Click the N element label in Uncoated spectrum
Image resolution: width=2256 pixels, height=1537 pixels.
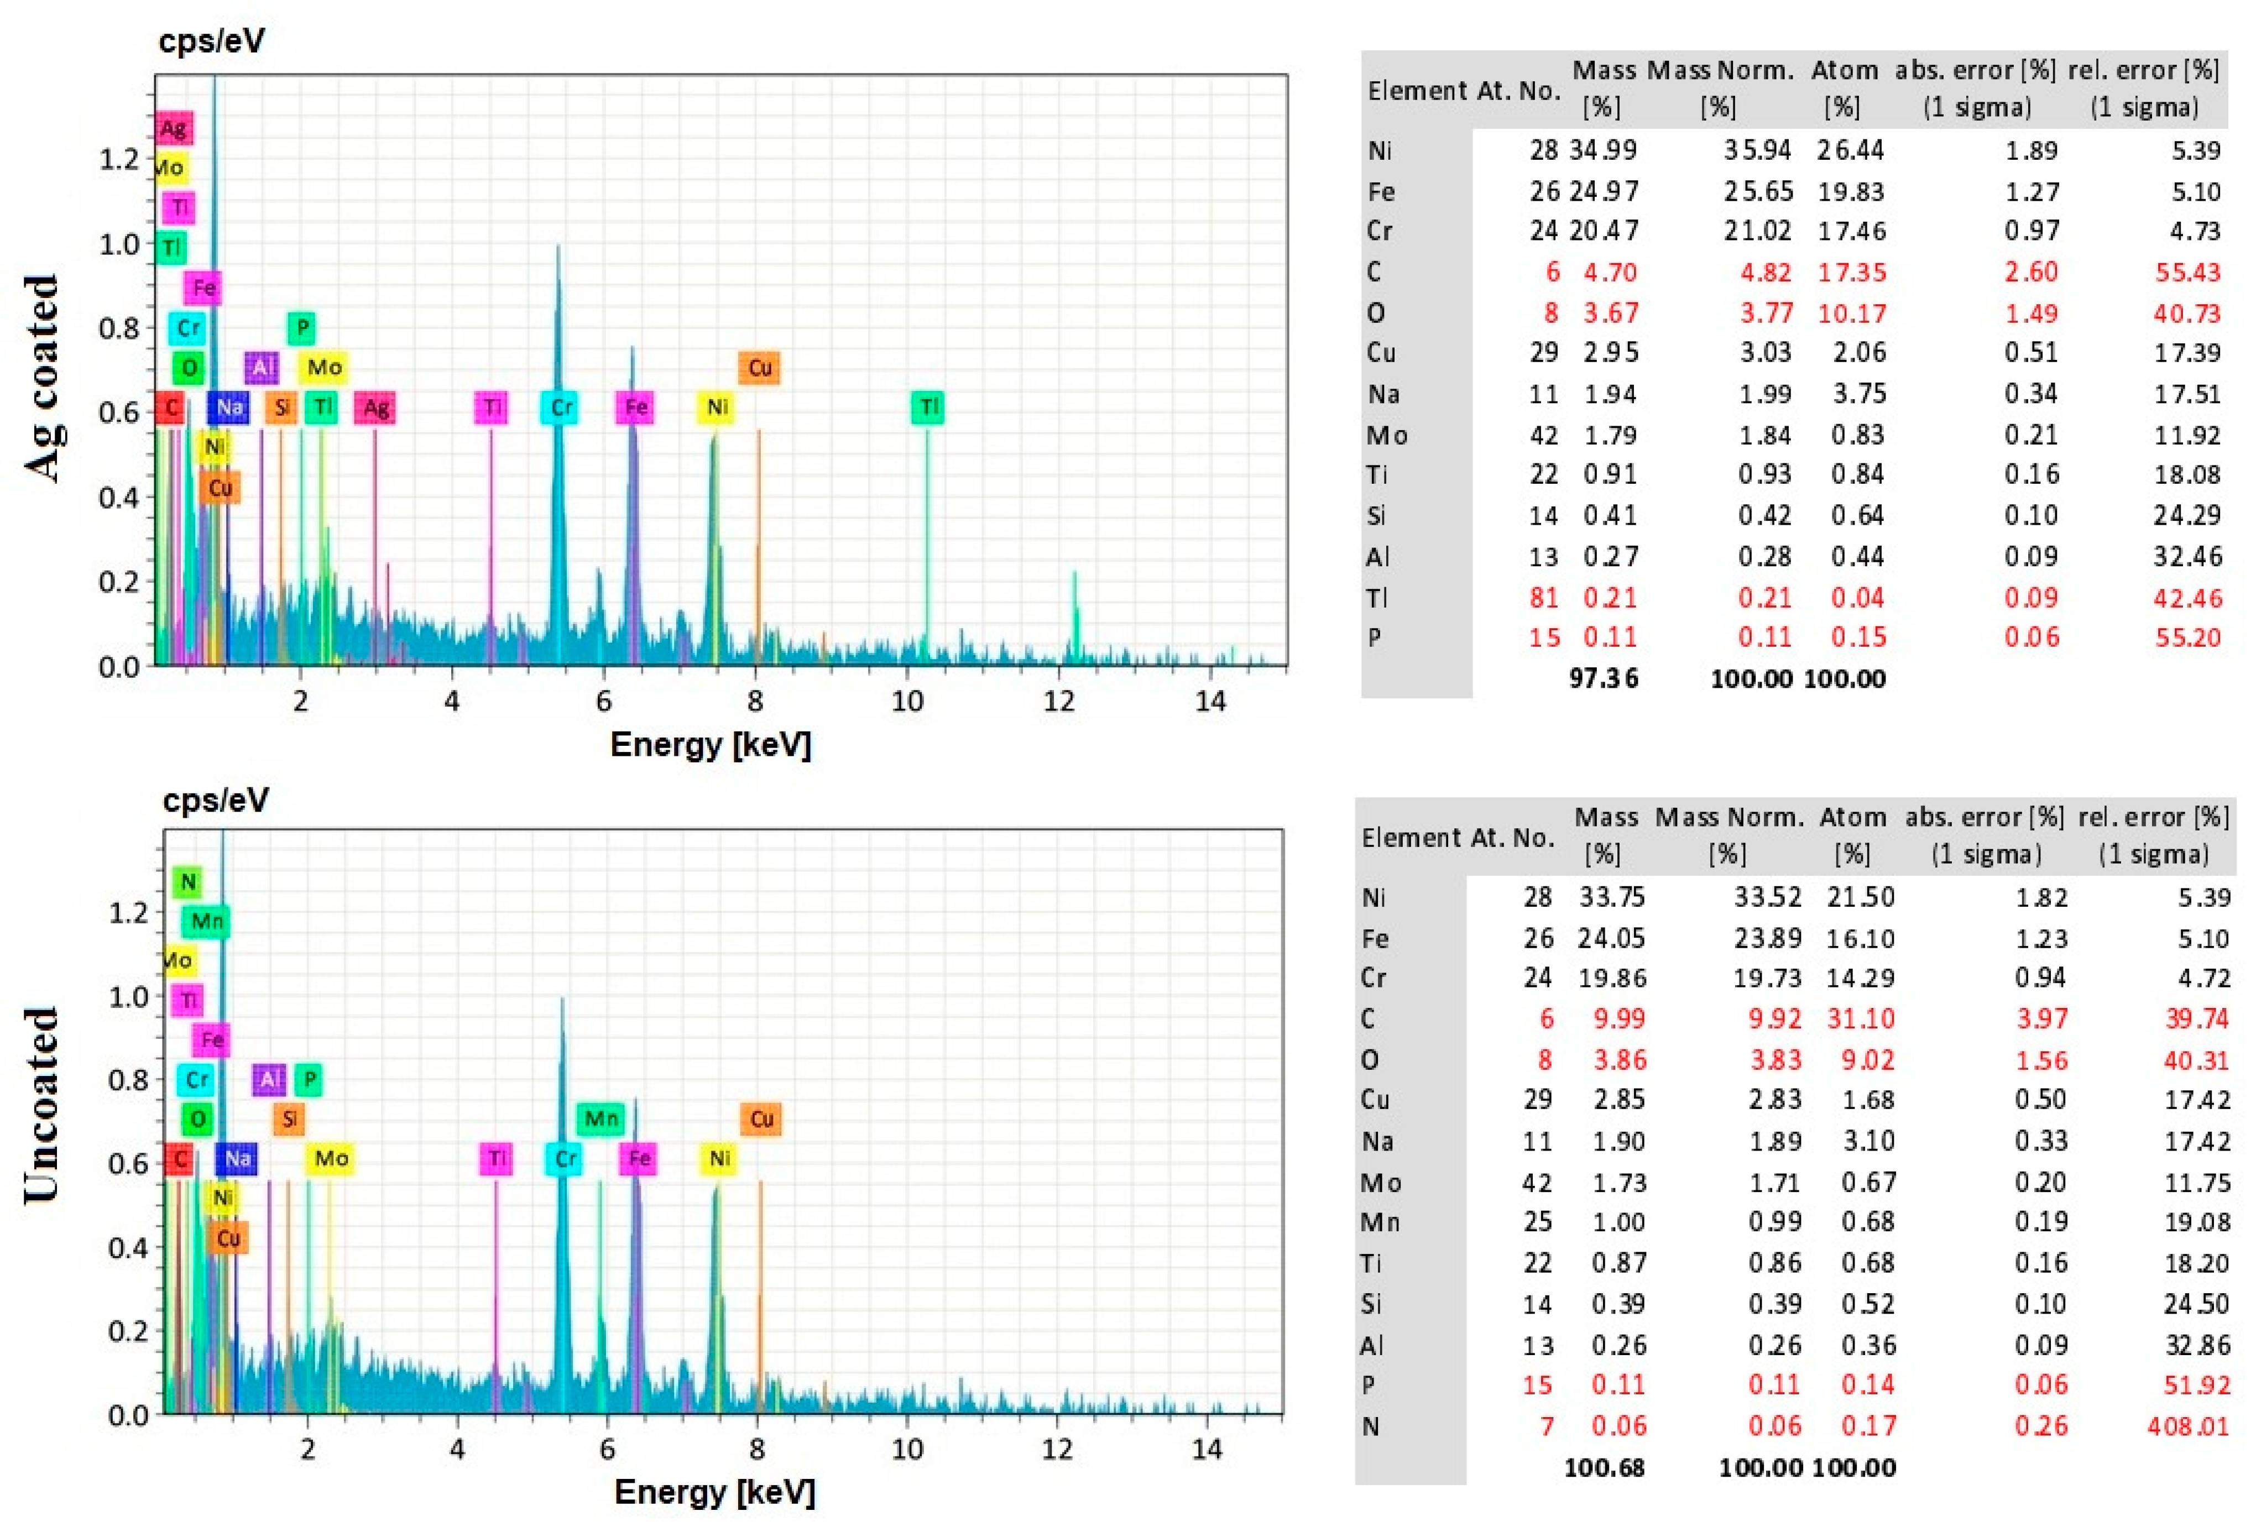click(189, 882)
